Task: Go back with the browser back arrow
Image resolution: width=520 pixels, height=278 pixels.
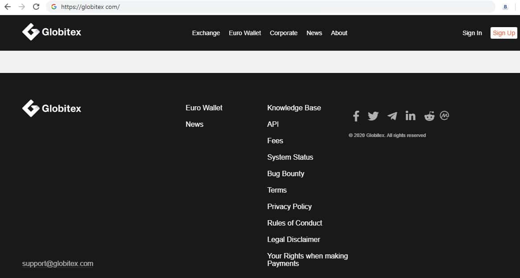Action: [7, 7]
